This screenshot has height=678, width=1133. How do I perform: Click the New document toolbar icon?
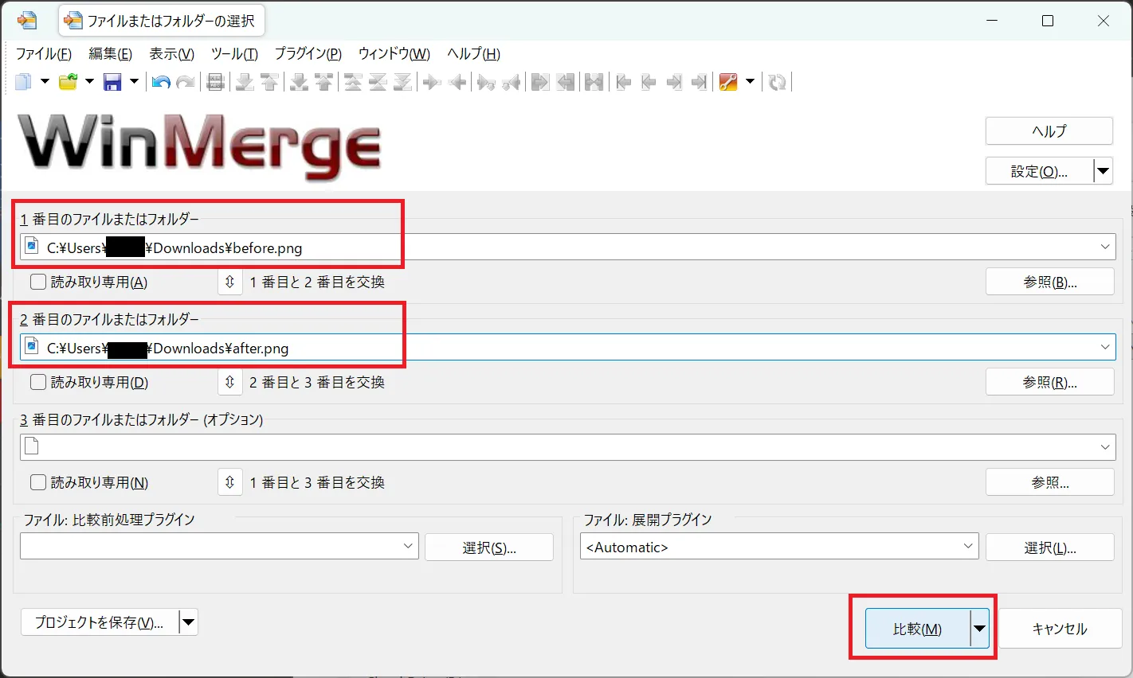24,81
